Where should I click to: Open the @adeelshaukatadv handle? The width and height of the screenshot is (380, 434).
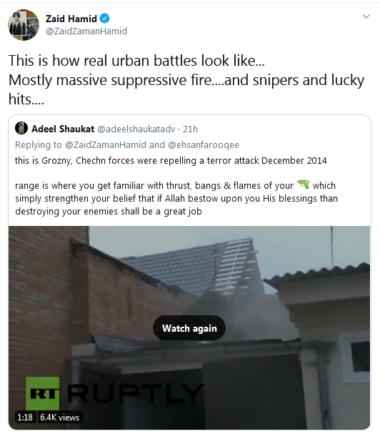pos(136,129)
